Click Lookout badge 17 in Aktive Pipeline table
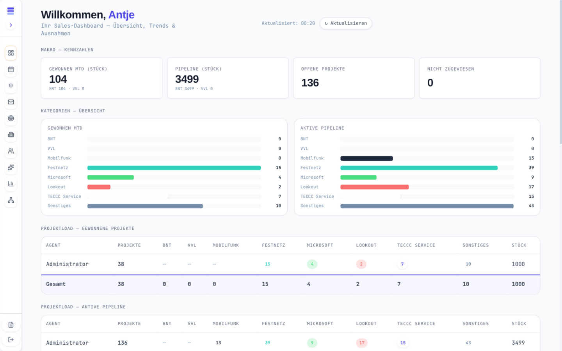This screenshot has width=562, height=351. [x=362, y=343]
